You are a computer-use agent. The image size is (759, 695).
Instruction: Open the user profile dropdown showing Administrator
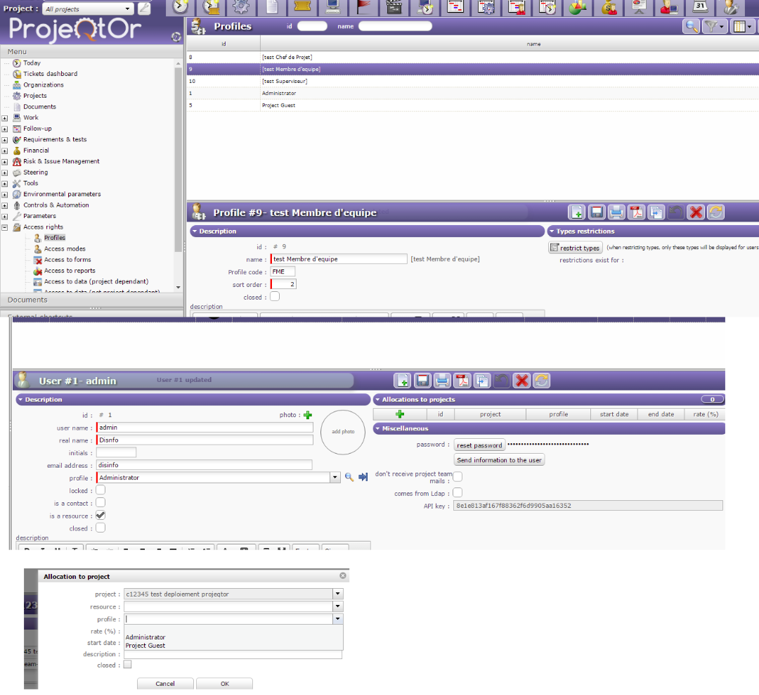335,478
